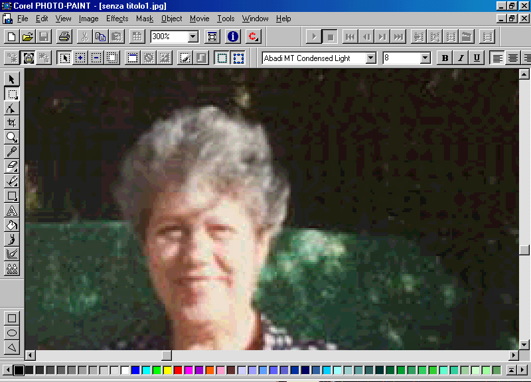
Task: Select the Eraser tool
Action: pos(12,166)
